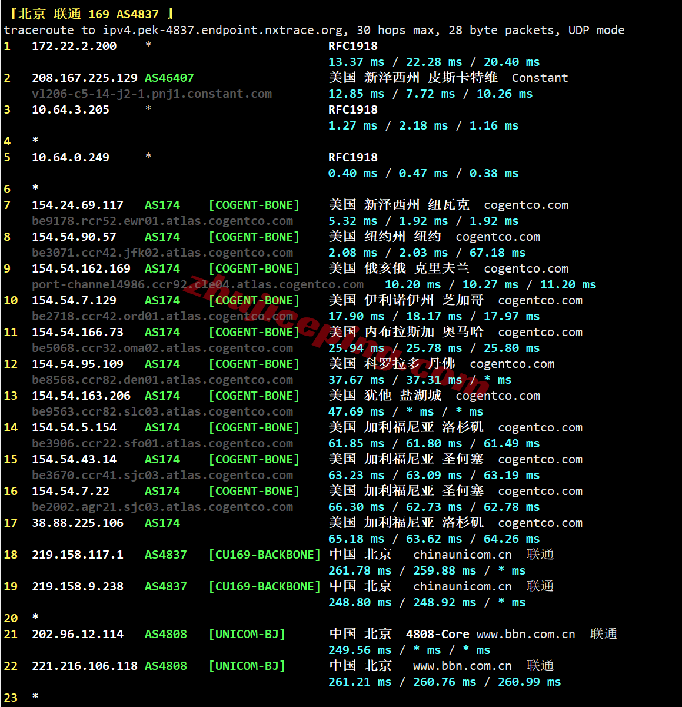Click IP 10.64.3.205 on hop 3
The height and width of the screenshot is (707, 682).
pos(71,109)
